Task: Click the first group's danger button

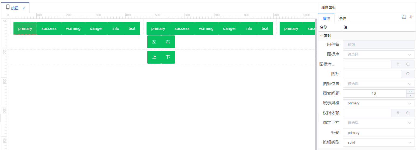Action: (96, 28)
